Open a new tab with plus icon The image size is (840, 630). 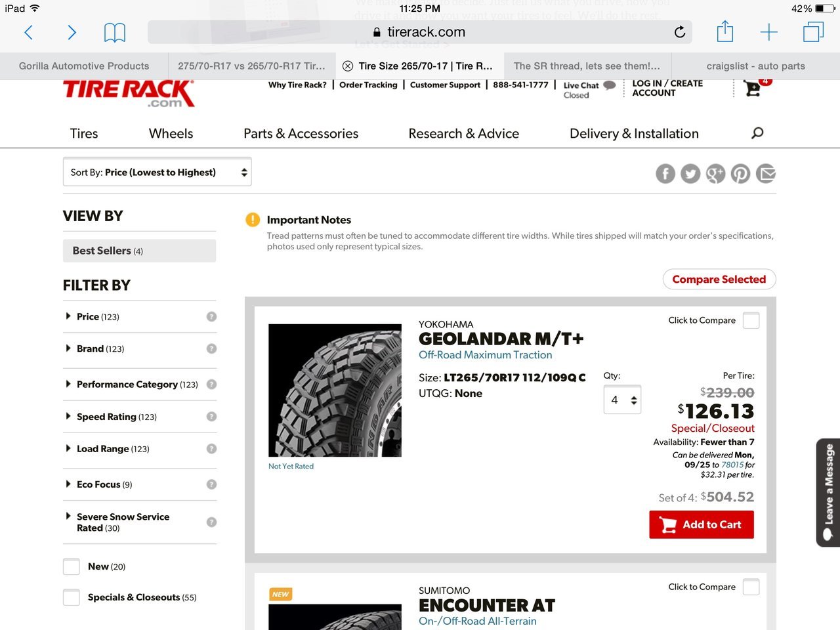click(768, 32)
